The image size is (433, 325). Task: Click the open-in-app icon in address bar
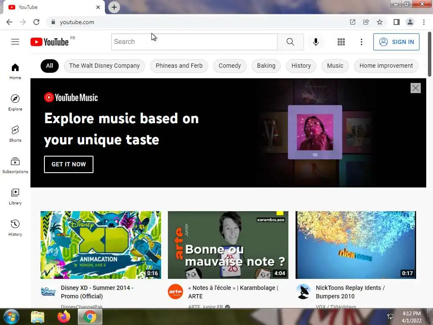352,22
